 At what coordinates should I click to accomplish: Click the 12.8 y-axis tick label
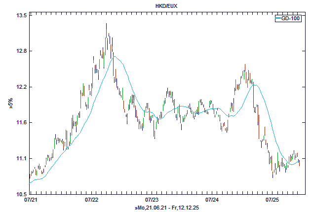point(21,51)
